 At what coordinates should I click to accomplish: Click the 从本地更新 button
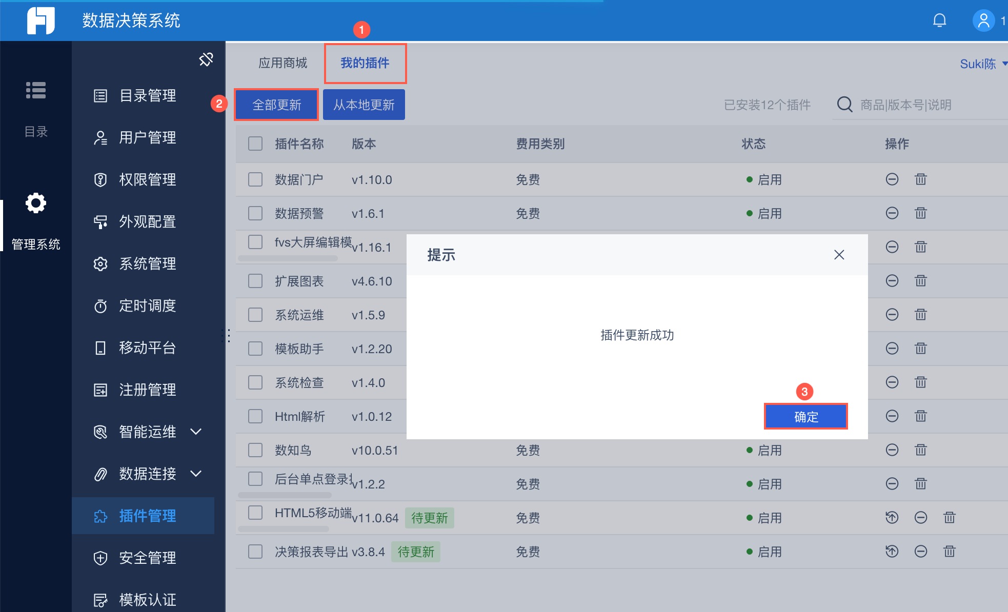coord(364,105)
